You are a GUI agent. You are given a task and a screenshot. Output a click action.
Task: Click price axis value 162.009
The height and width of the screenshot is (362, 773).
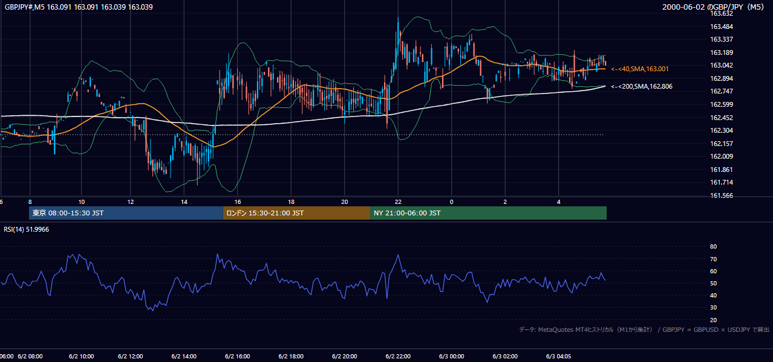[721, 156]
